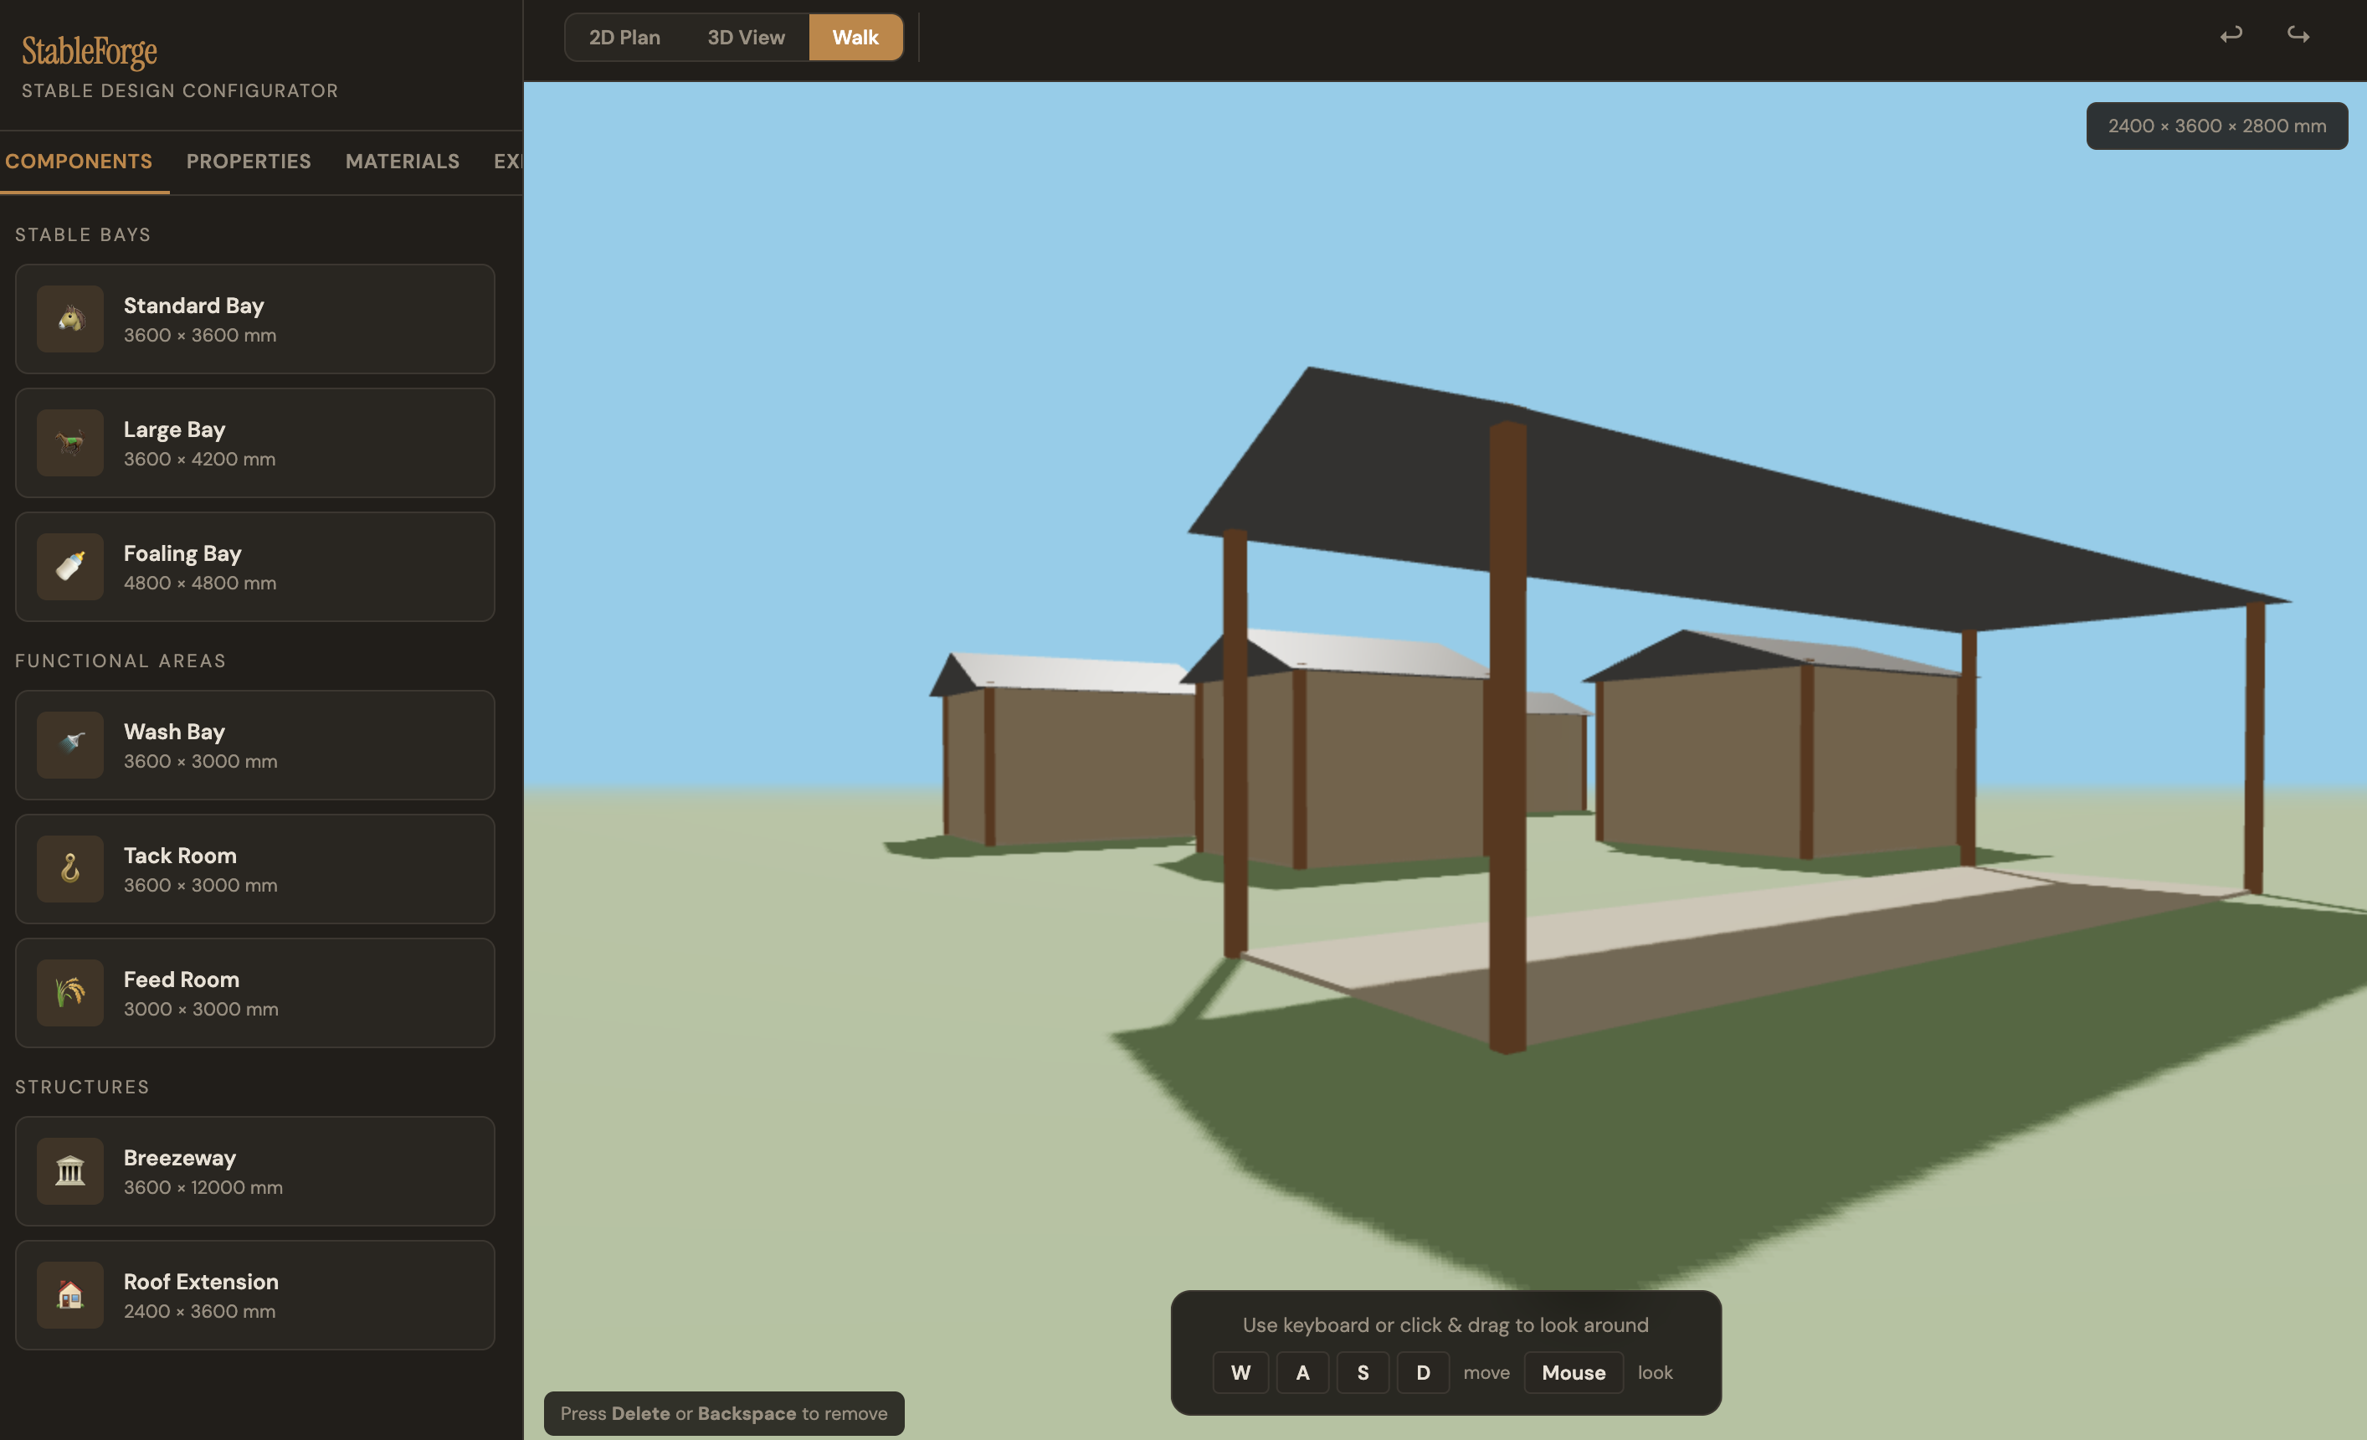Select the Components tab
2367x1440 pixels.
pos(79,162)
